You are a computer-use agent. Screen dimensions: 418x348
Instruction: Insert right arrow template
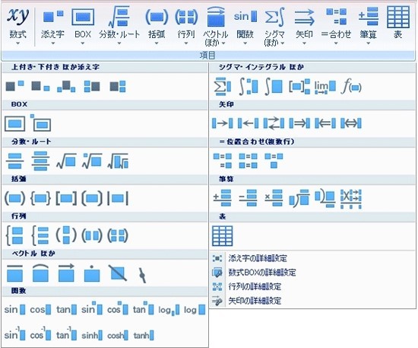point(223,123)
